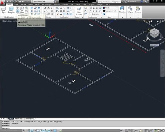Viewport: 165px width, 132px height.
Task: Switch to the Maillage ribbon tab
Action: (x=30, y=4)
